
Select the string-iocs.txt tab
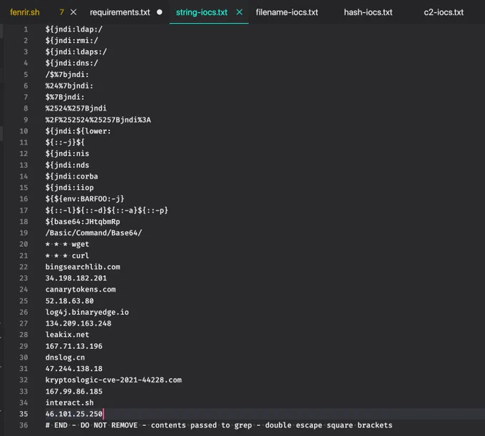coord(201,12)
